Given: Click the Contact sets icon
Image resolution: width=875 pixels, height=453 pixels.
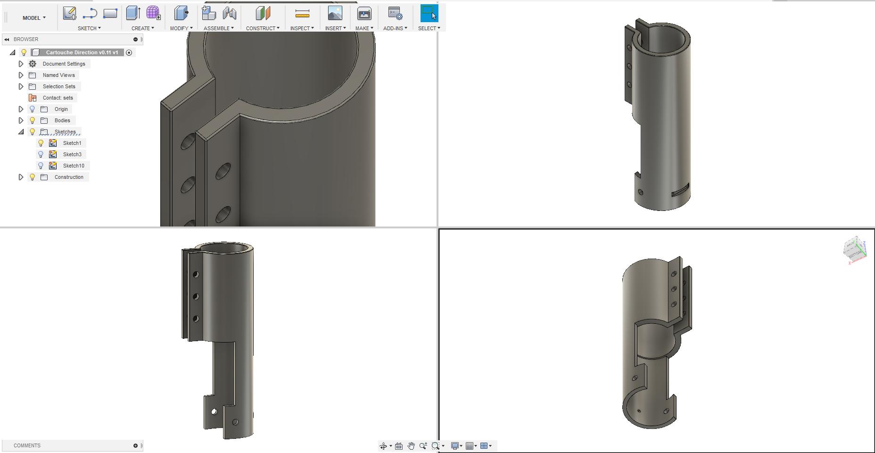Looking at the screenshot, I should pyautogui.click(x=33, y=98).
